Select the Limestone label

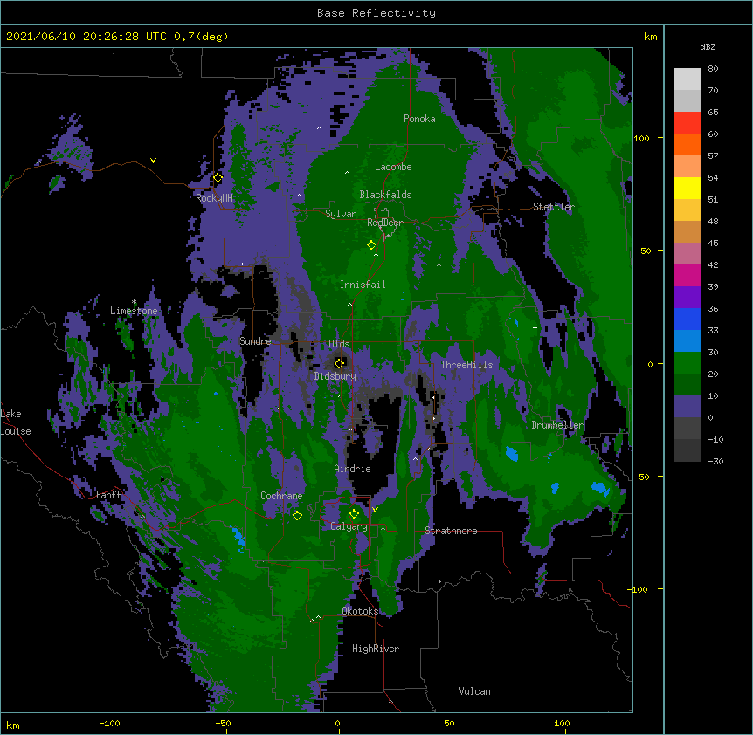pyautogui.click(x=134, y=311)
